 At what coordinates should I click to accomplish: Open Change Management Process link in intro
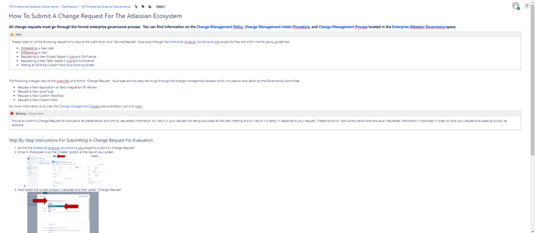[x=340, y=26]
